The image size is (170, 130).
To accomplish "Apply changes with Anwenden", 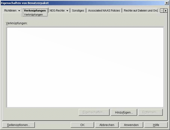I will [x=131, y=125].
